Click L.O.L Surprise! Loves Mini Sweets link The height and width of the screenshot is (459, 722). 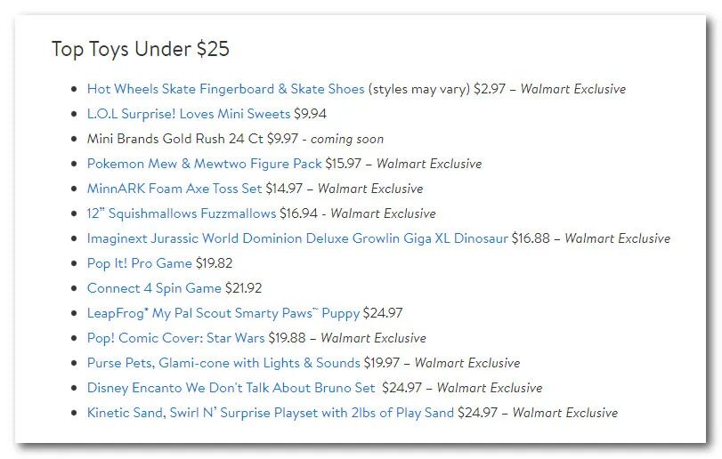189,114
